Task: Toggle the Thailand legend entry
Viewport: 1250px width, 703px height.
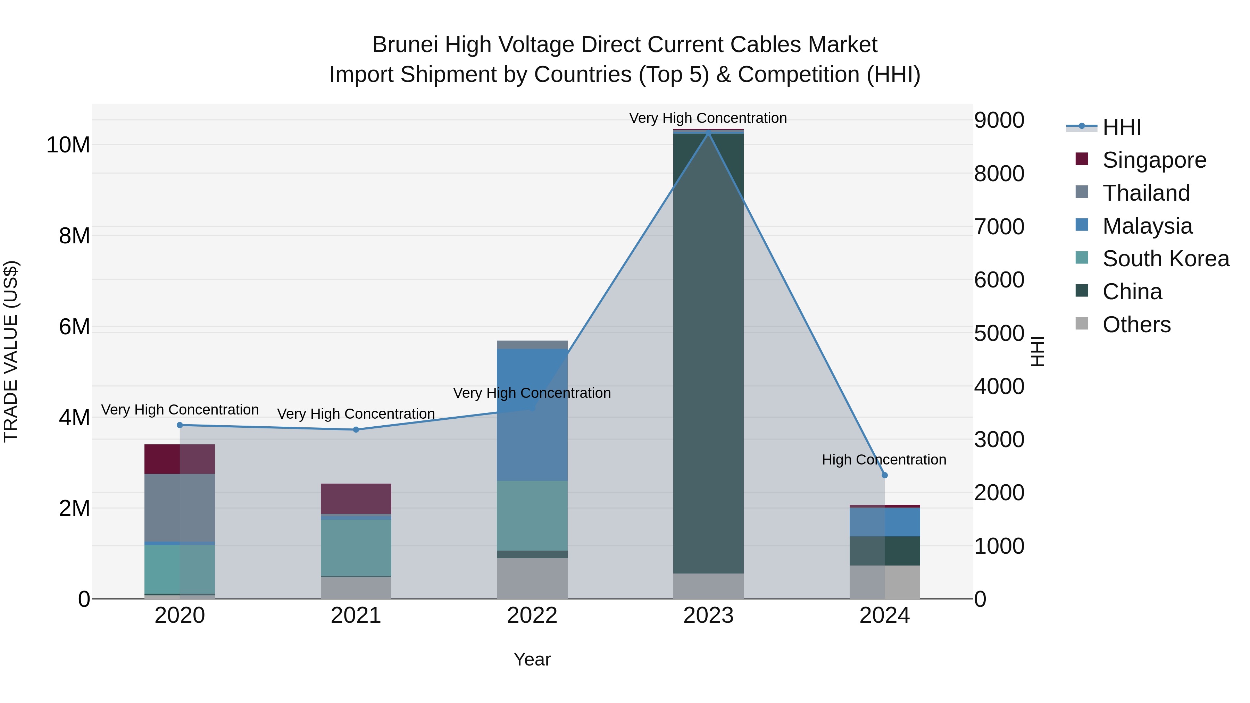Action: point(1133,193)
